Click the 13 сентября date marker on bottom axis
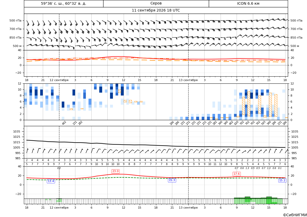This screenshot has height=217, width=307. [188, 208]
